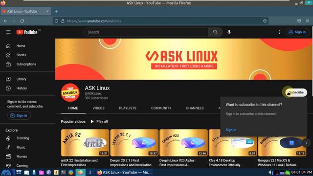Click the tracking protection shield icon
Viewport: 313px width, 176px height.
pyautogui.click(x=56, y=21)
